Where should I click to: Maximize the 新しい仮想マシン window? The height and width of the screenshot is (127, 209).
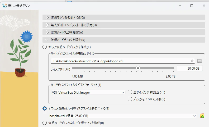coord(192,6)
